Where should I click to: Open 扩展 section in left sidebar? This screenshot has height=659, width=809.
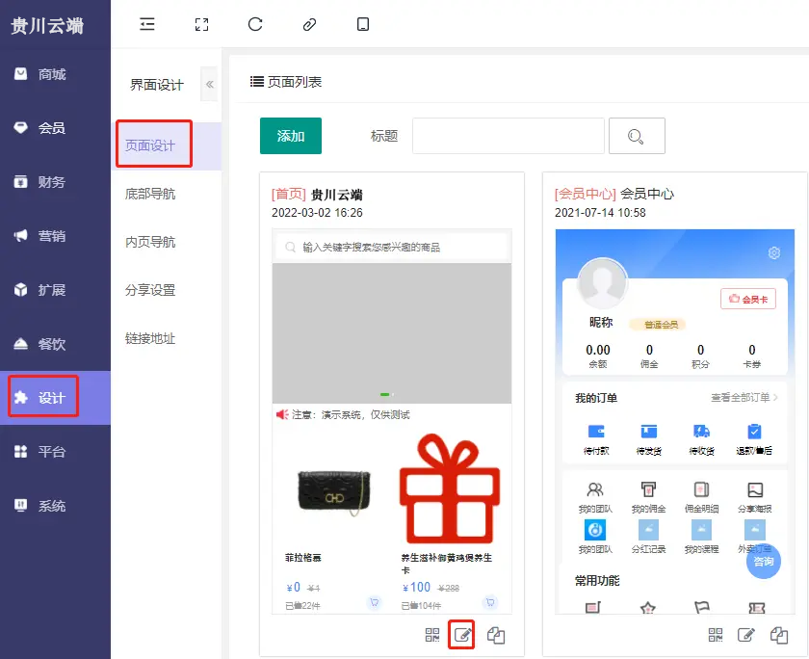(x=55, y=290)
